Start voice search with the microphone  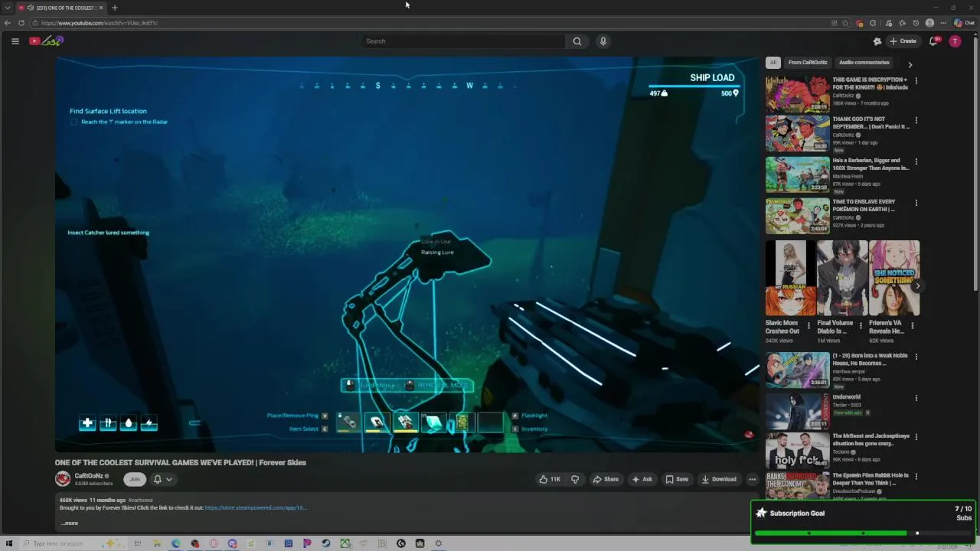603,41
